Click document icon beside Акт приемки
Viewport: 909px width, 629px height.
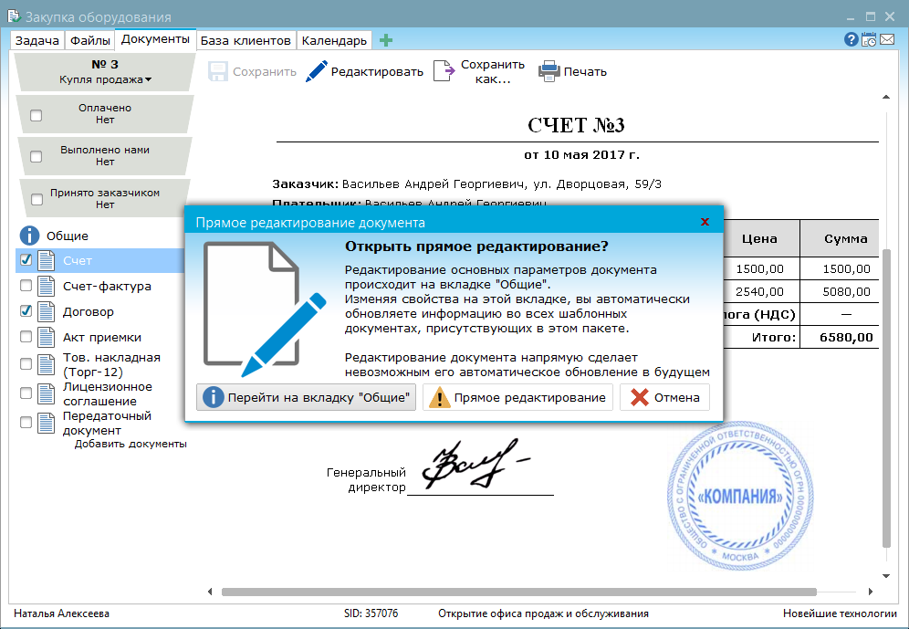(x=47, y=338)
